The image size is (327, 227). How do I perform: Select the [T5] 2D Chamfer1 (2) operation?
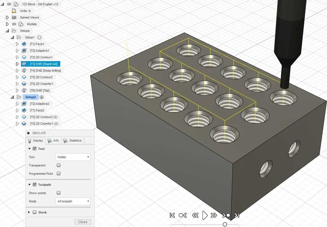click(x=44, y=124)
